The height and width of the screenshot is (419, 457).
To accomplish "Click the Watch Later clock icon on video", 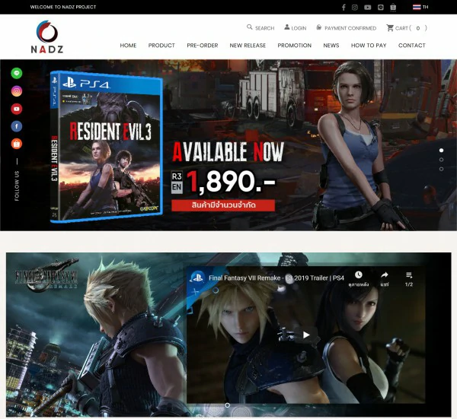I will tap(359, 275).
